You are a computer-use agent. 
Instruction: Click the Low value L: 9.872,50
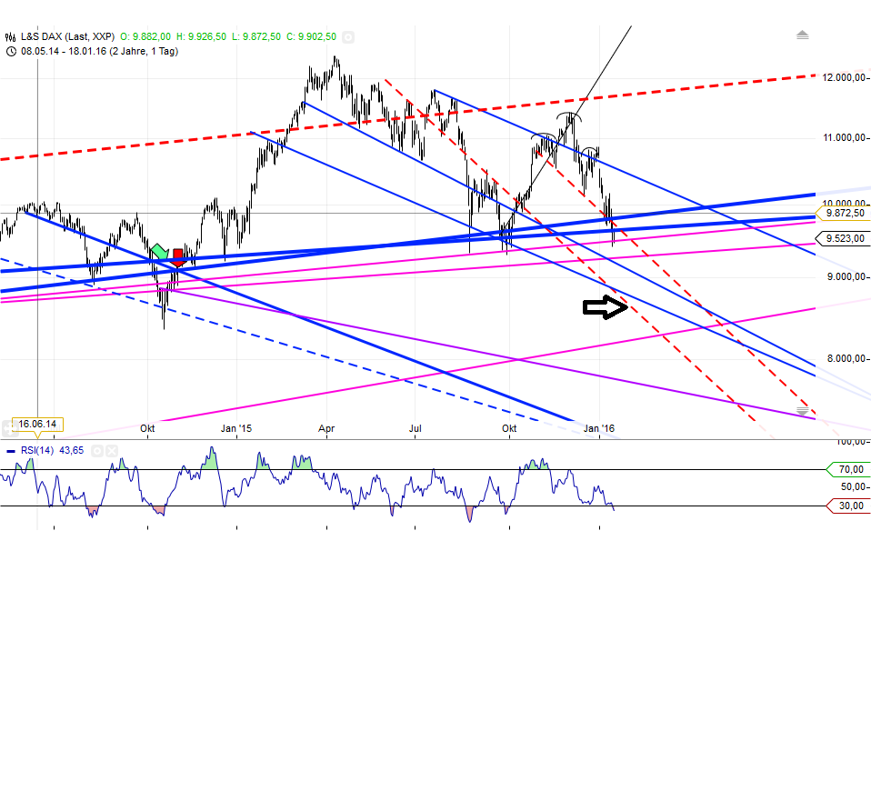(x=256, y=36)
